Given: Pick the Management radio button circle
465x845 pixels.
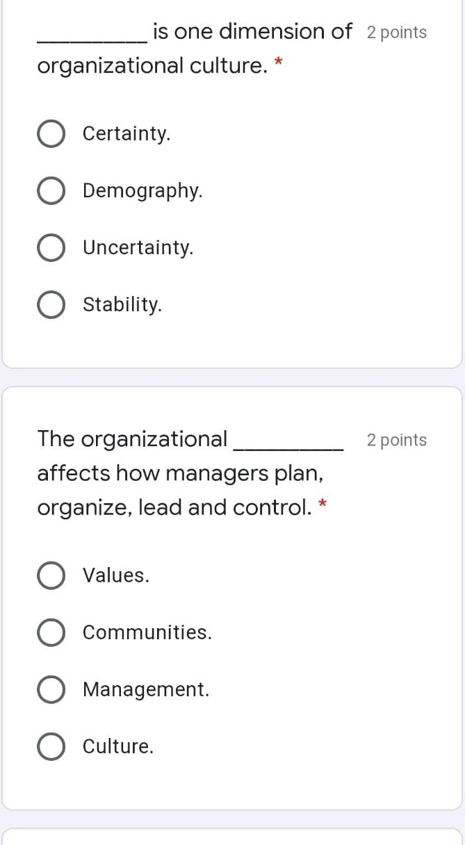Looking at the screenshot, I should coord(51,690).
